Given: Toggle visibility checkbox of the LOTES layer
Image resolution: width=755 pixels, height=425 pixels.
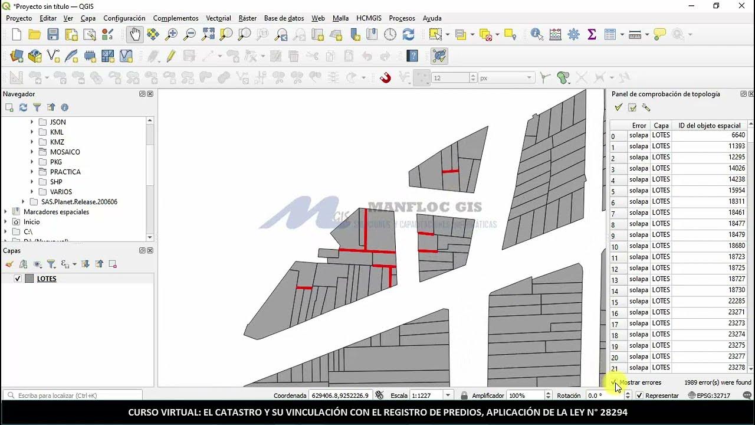Looking at the screenshot, I should [18, 279].
